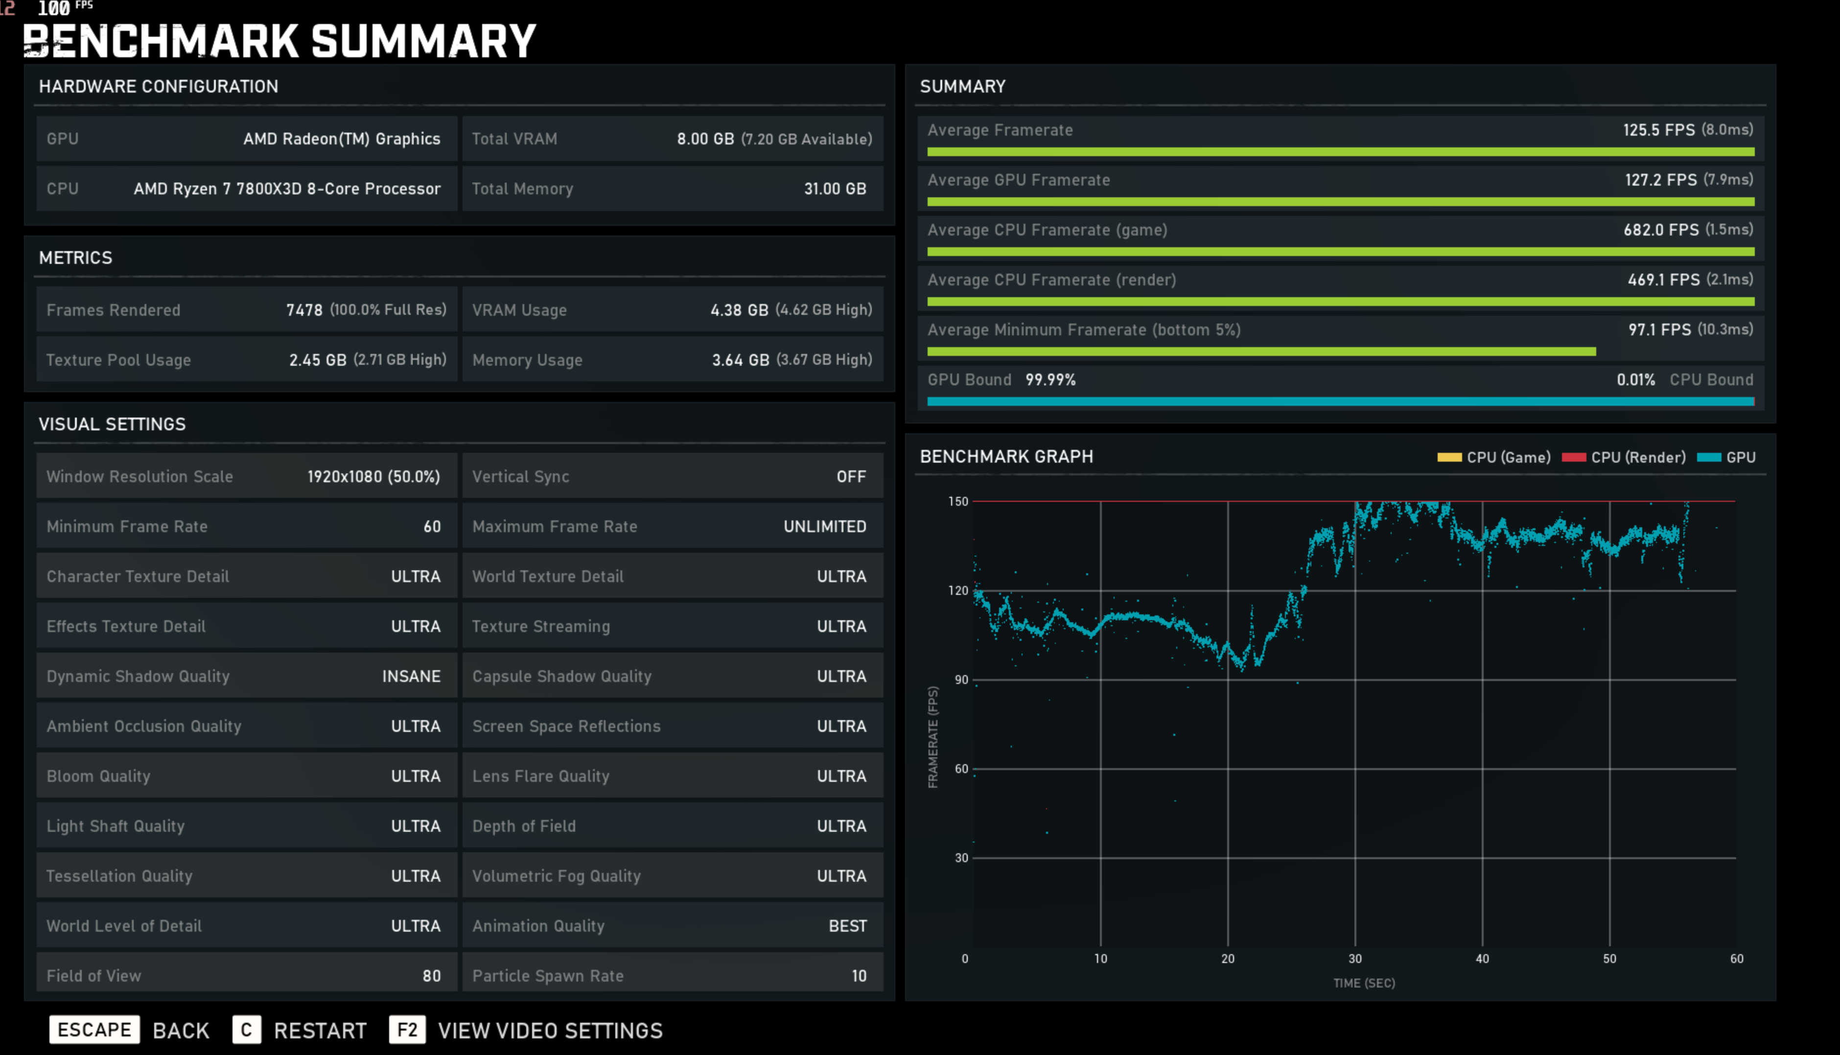
Task: Click the BENCHMARK SUMMARY title
Action: pyautogui.click(x=279, y=41)
